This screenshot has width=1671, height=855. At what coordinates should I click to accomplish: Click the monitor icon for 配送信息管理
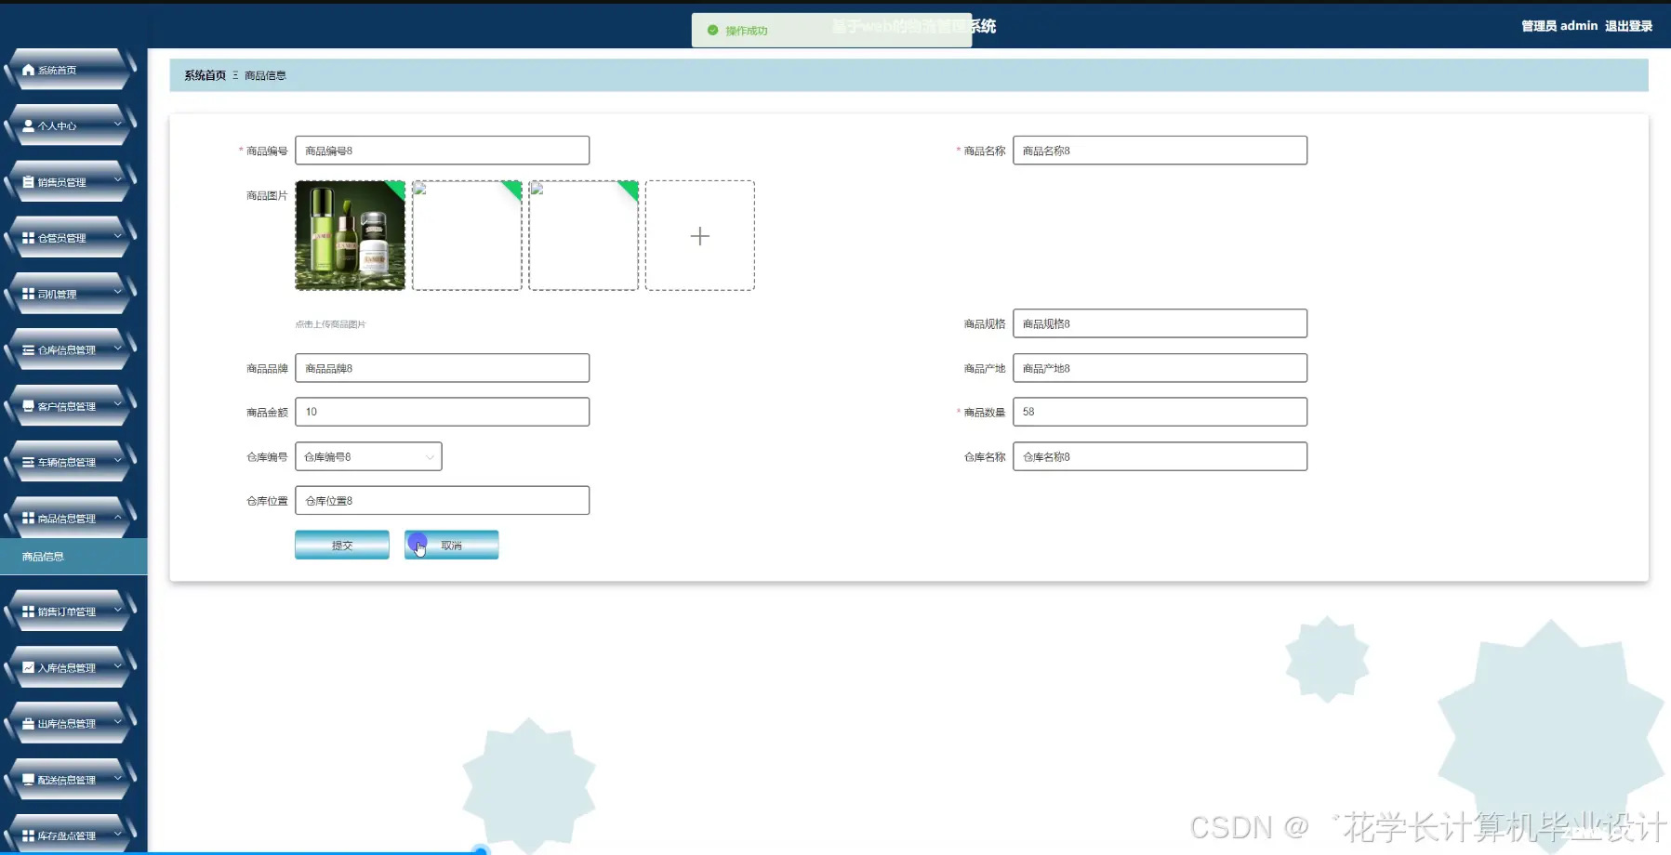tap(28, 780)
